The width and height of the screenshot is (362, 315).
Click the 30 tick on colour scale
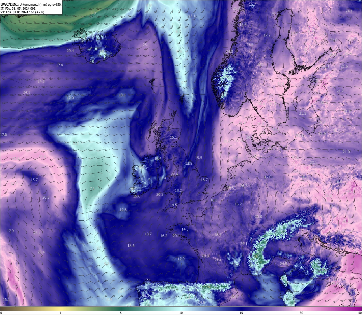[x=301, y=313]
